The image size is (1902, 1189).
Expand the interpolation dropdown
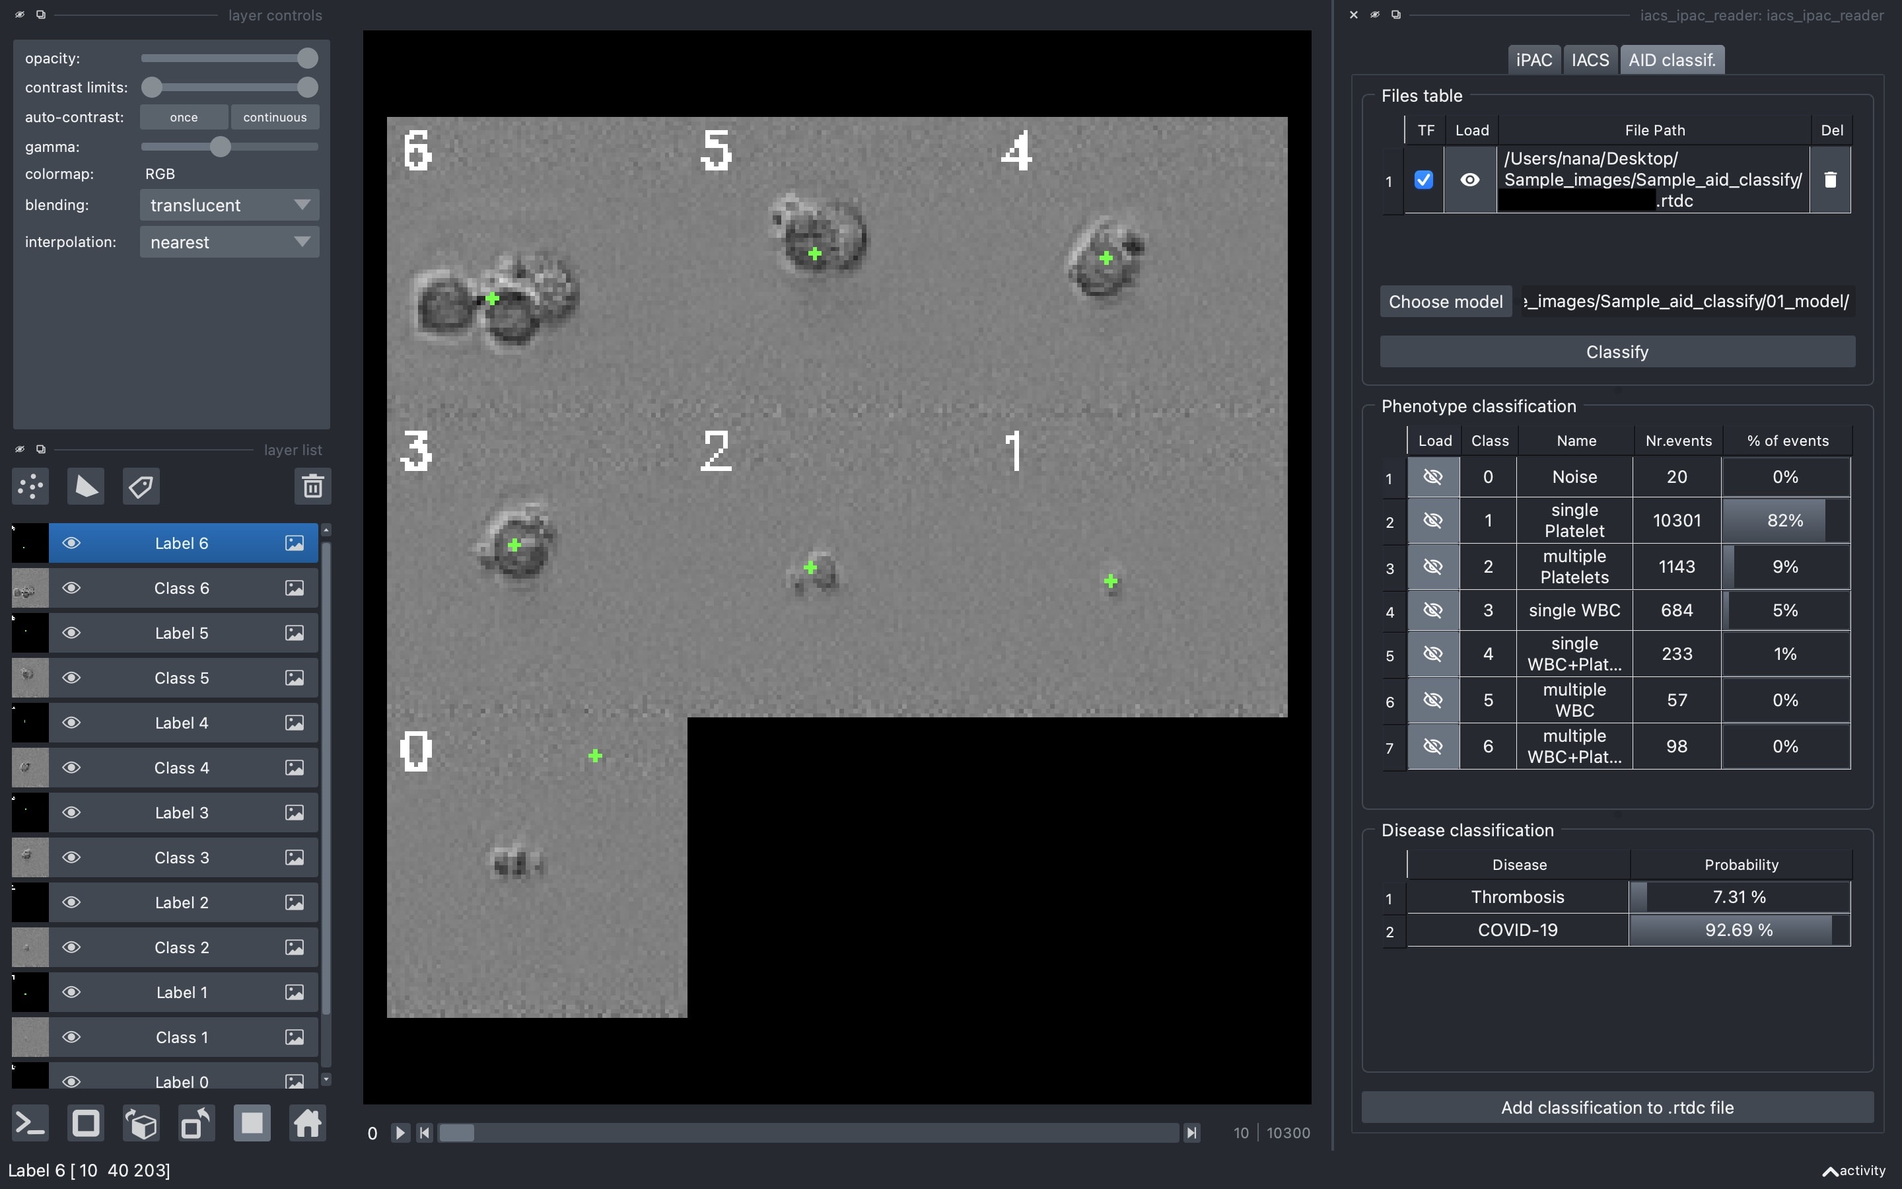point(230,242)
